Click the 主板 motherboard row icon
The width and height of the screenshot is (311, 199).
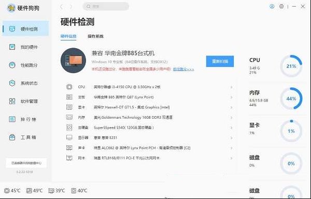pyautogui.click(x=69, y=97)
